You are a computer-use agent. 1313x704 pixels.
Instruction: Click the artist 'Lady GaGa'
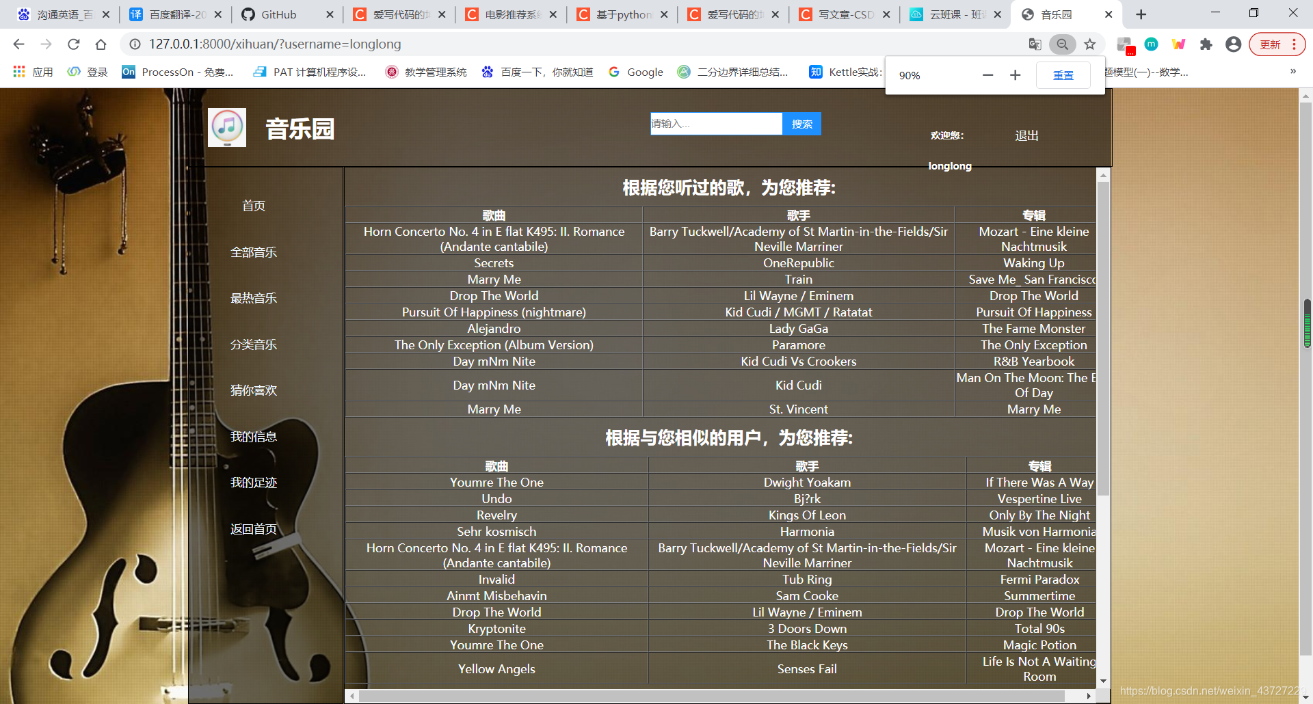click(x=798, y=329)
